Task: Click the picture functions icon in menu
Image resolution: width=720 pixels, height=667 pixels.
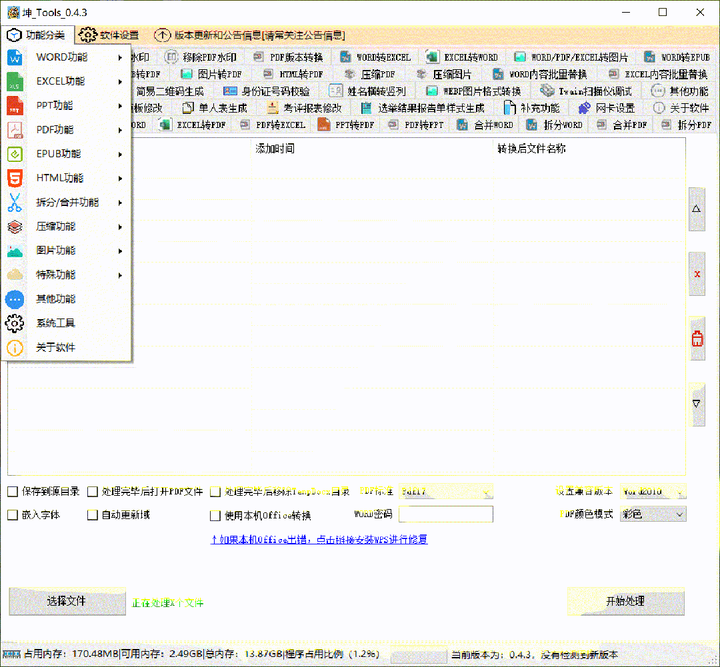Action: coord(15,251)
